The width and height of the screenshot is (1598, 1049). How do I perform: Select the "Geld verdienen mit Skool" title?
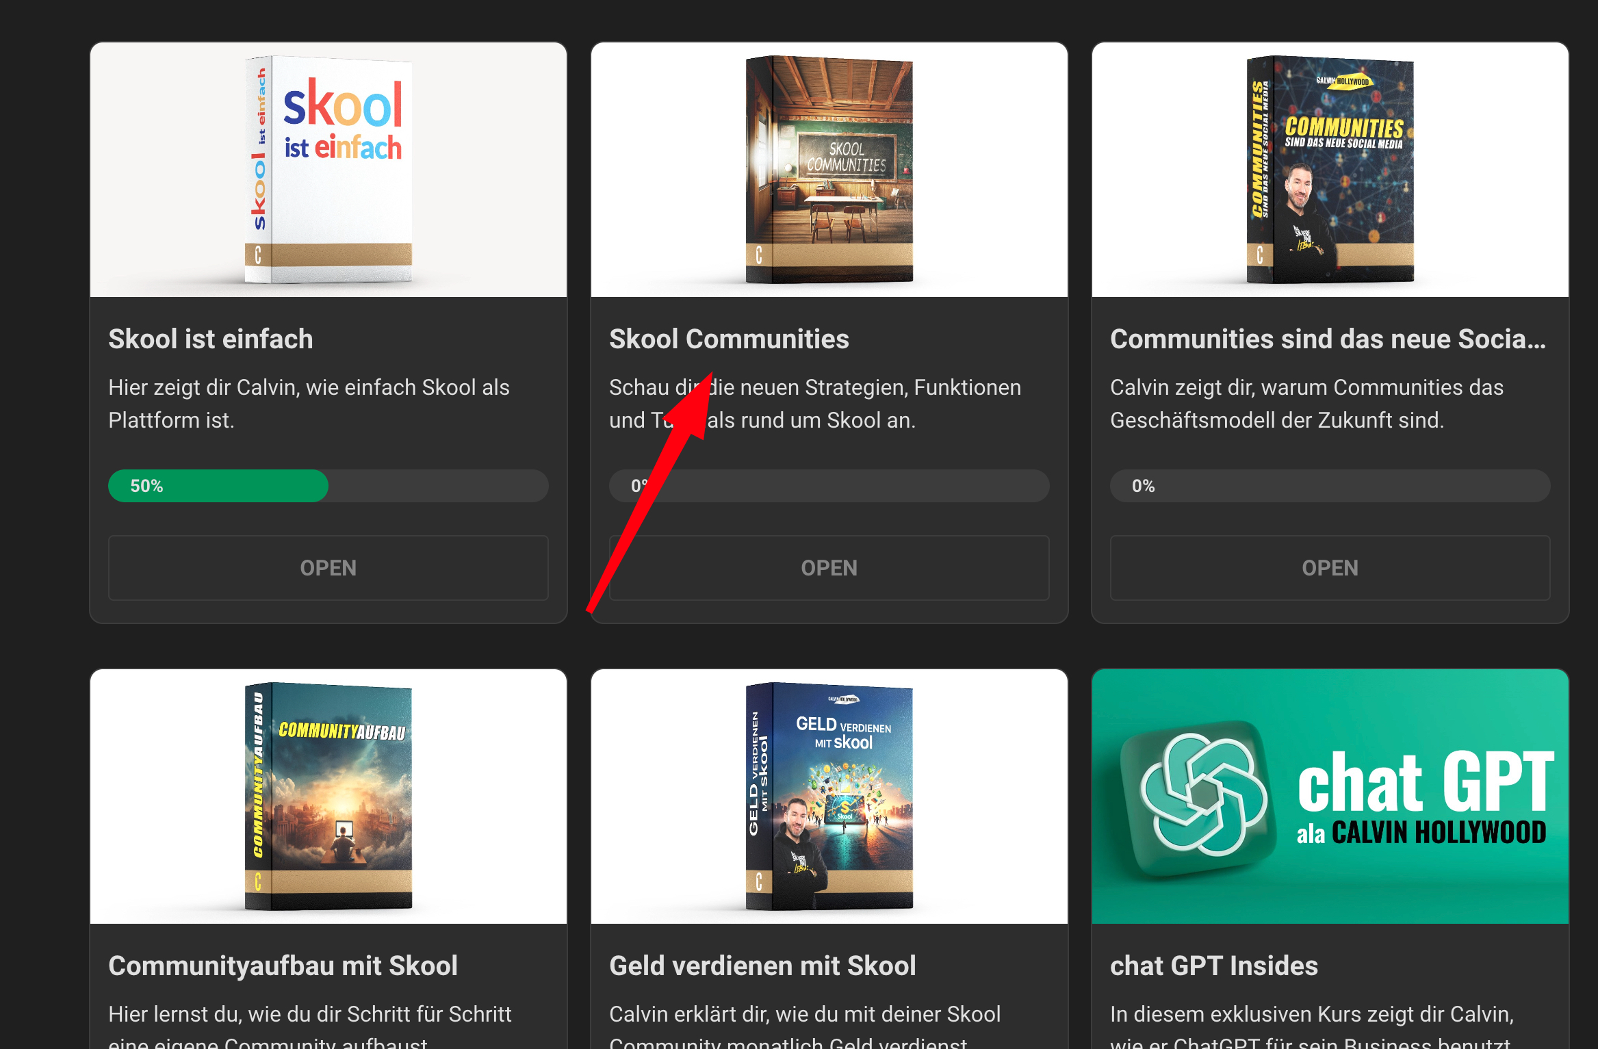click(763, 966)
